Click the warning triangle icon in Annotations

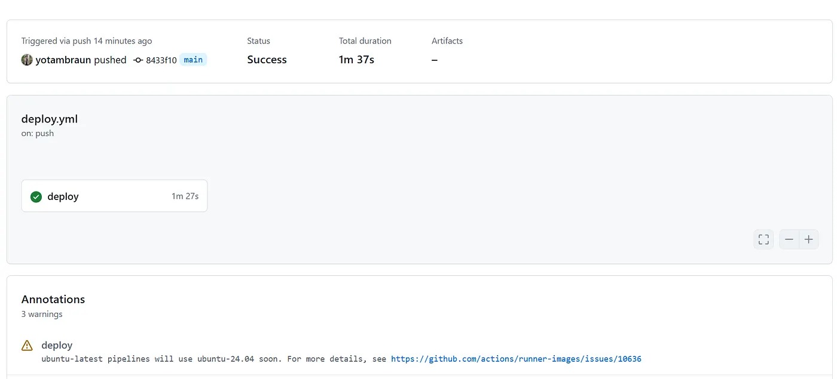27,346
